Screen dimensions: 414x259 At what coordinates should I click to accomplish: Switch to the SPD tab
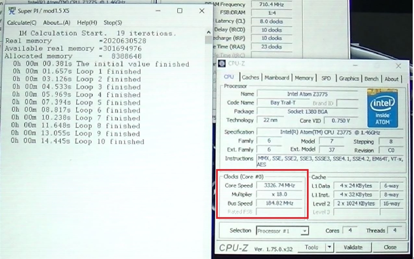tap(326, 78)
